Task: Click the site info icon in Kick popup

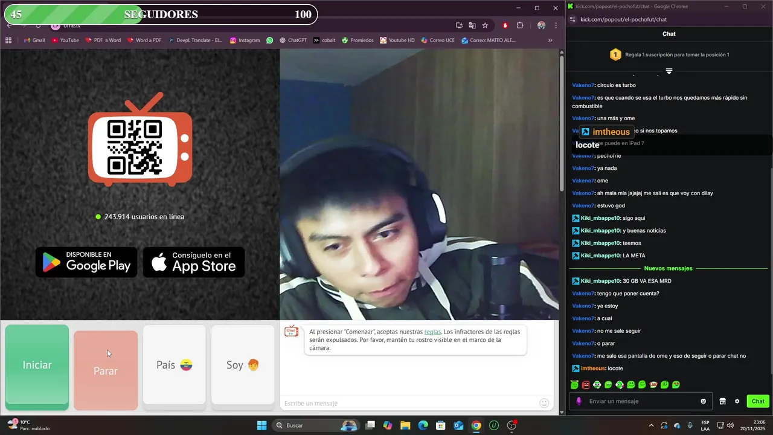Action: 573,19
